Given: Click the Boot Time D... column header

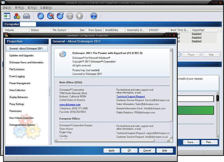Looking at the screenshot, I should (x=180, y=30).
